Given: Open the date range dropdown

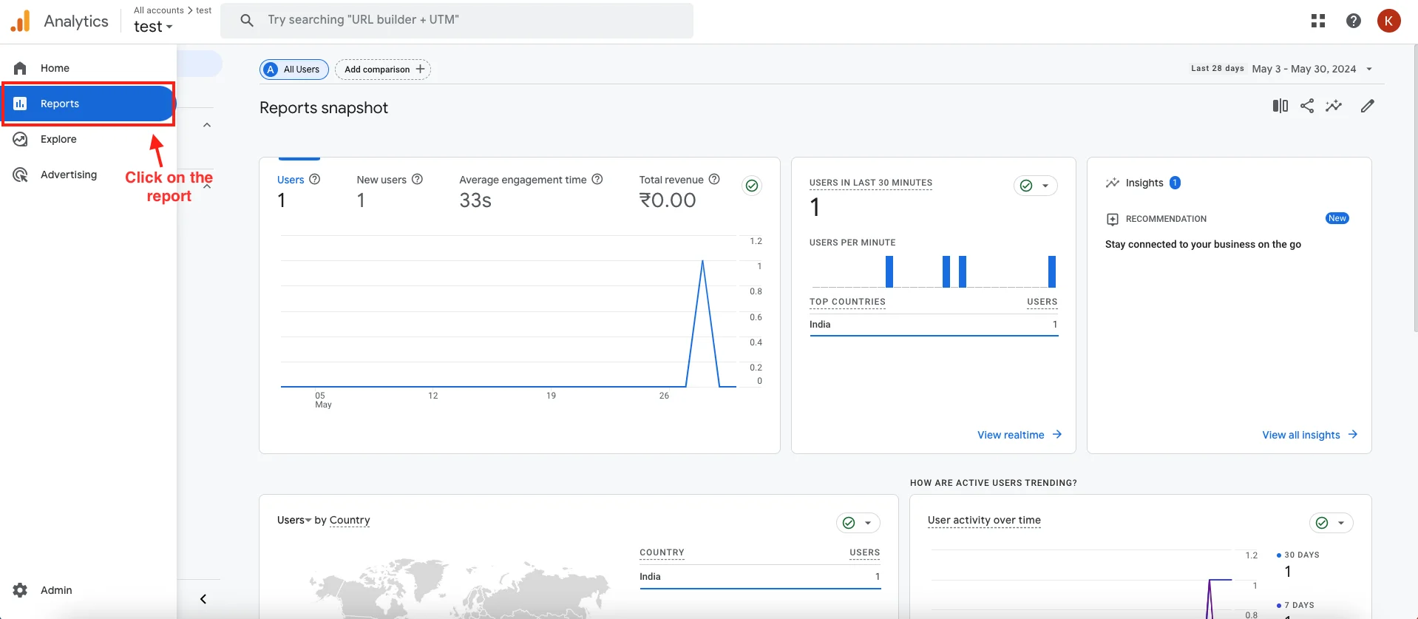Looking at the screenshot, I should point(1312,69).
